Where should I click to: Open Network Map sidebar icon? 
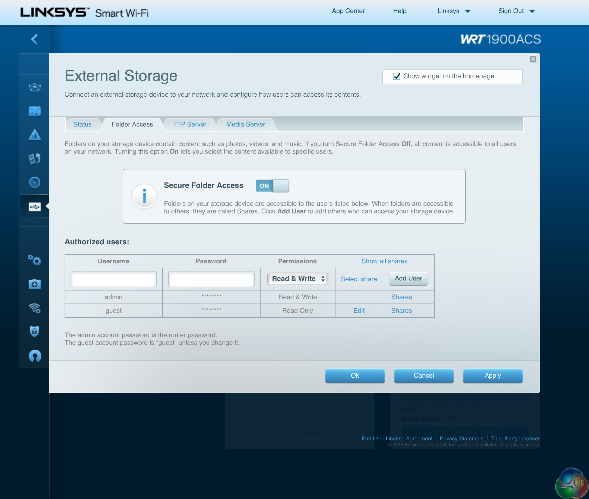(34, 87)
